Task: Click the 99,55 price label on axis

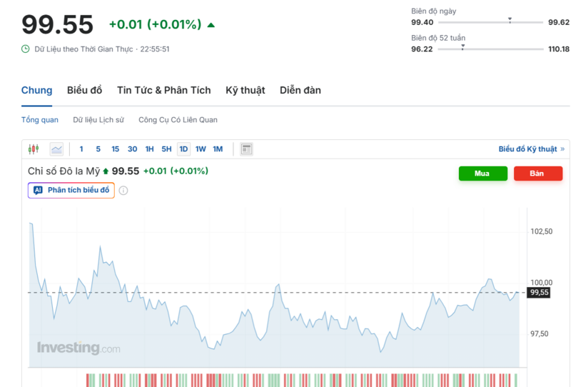Action: click(x=539, y=292)
